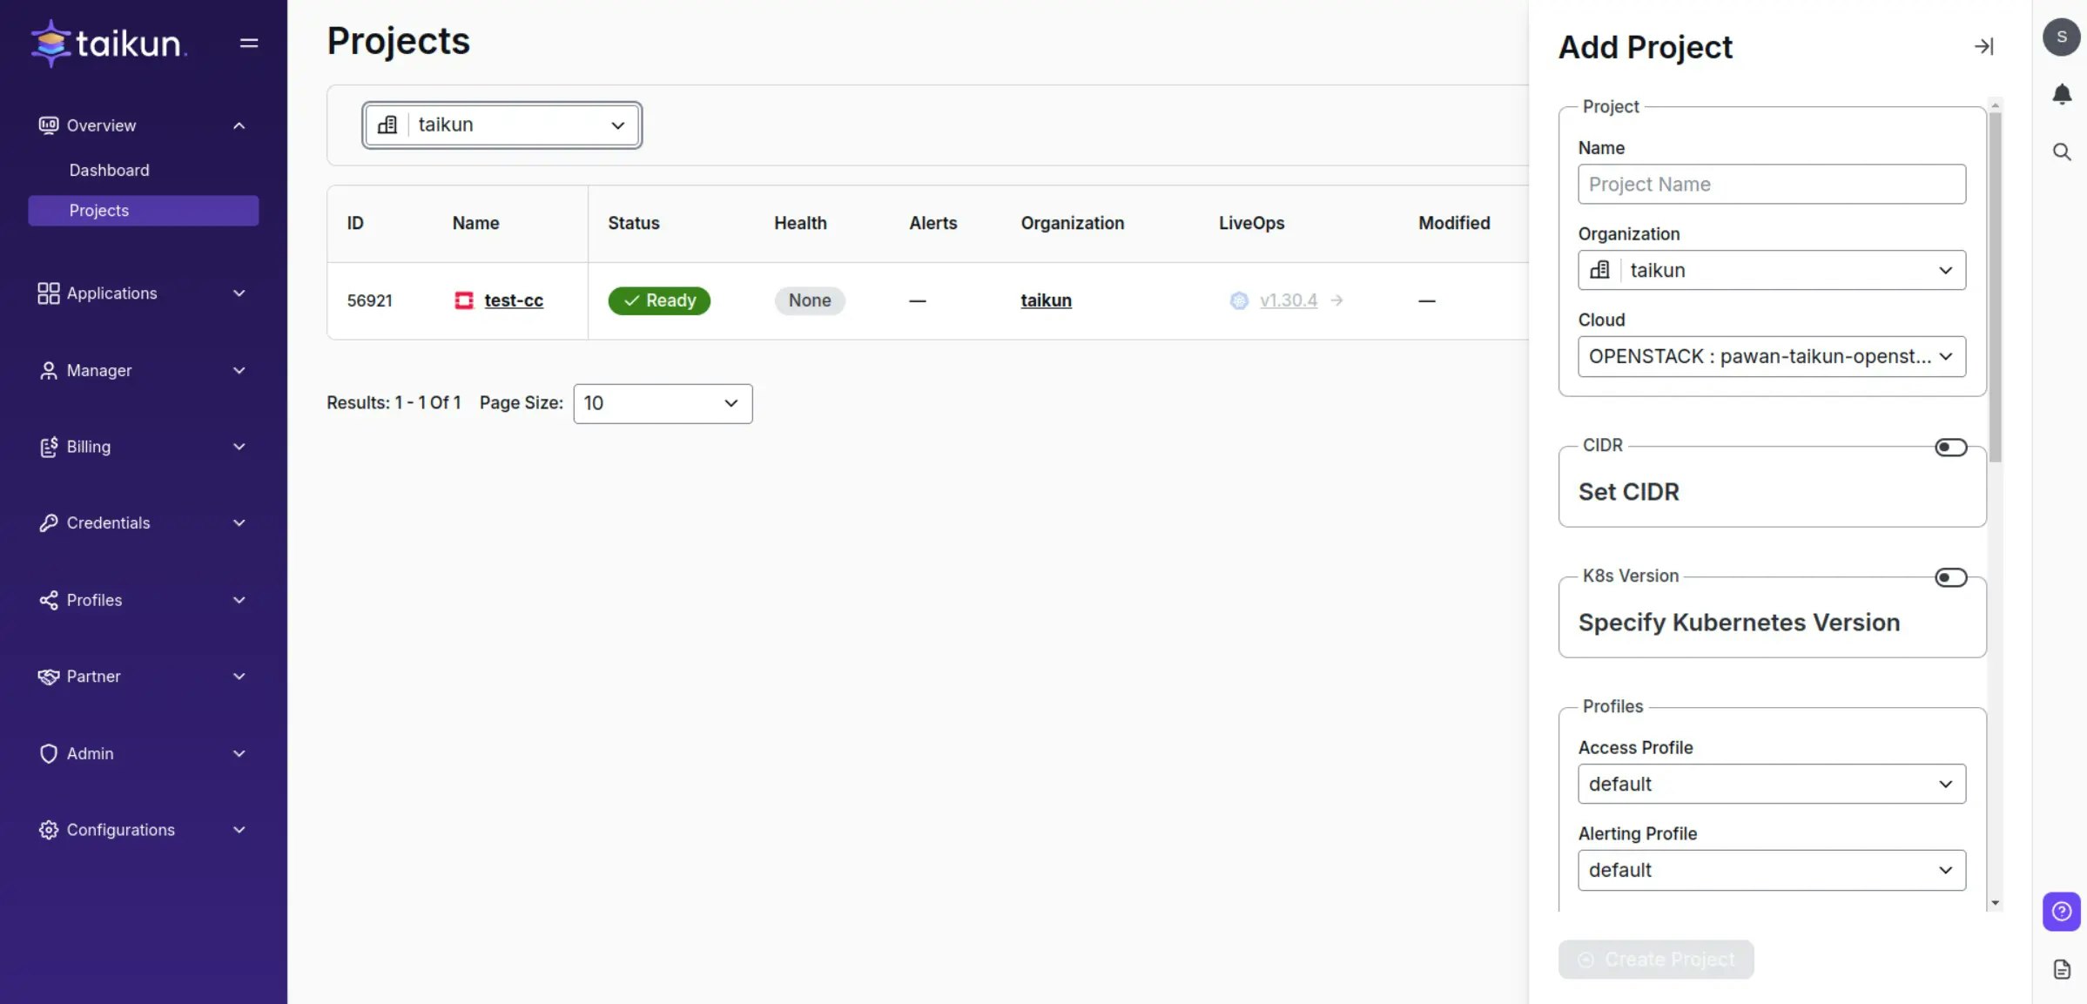Viewport: 2087px width, 1004px height.
Task: Collapse the Overview chevron
Action: (239, 125)
